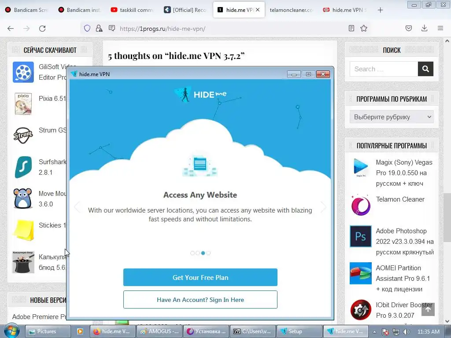This screenshot has width=451, height=338.
Task: Open 7-Zip C:\Users taskbar item
Action: [x=253, y=331]
